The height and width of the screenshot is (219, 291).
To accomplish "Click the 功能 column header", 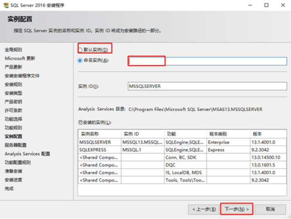I will click(x=186, y=134).
